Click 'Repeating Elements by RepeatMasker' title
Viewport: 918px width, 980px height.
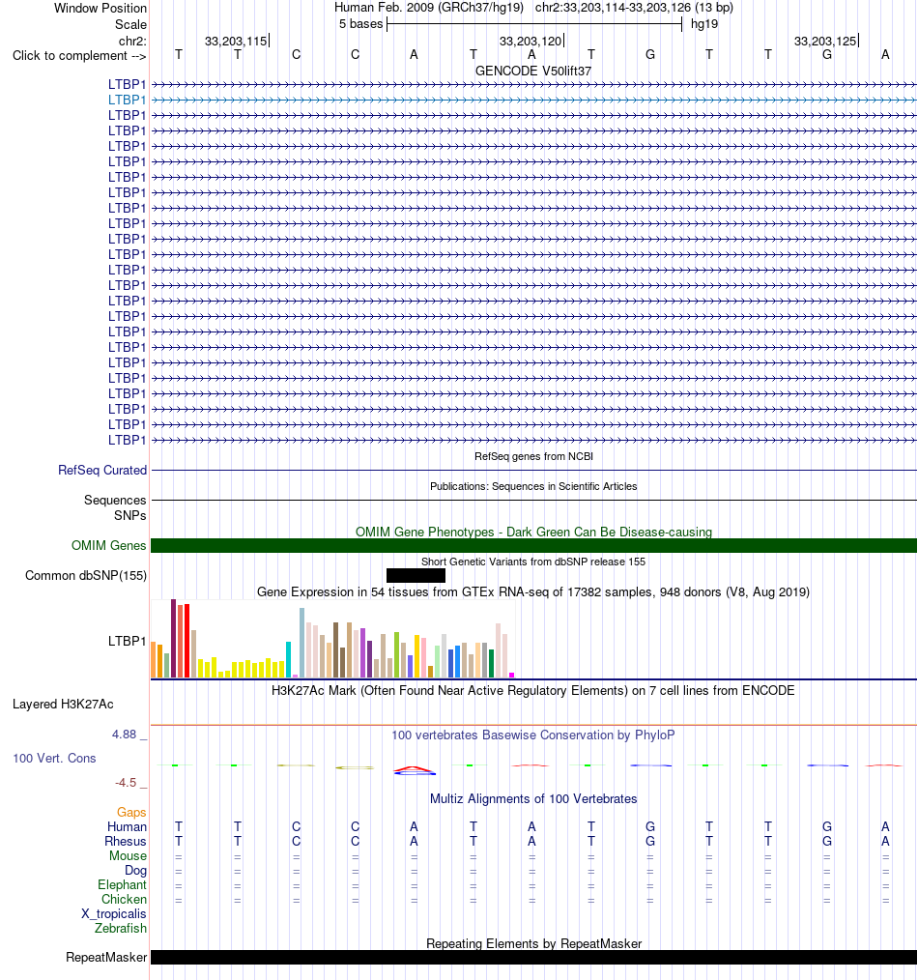pos(533,943)
